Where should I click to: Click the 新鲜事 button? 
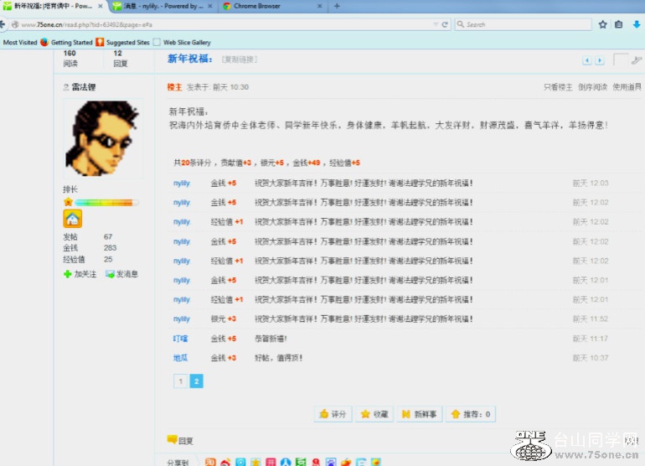(x=420, y=414)
